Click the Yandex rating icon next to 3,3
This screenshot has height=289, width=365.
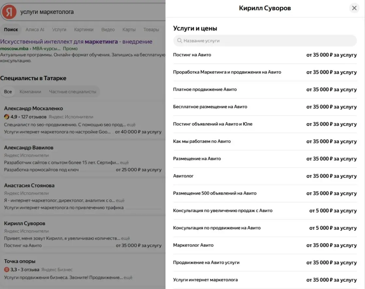tap(7, 270)
